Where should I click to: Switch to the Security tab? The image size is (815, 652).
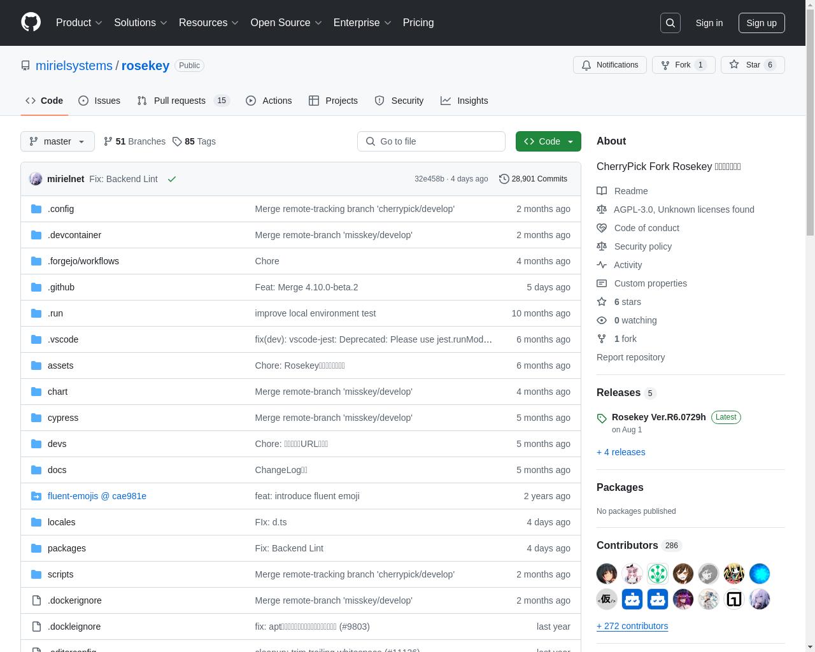point(399,101)
